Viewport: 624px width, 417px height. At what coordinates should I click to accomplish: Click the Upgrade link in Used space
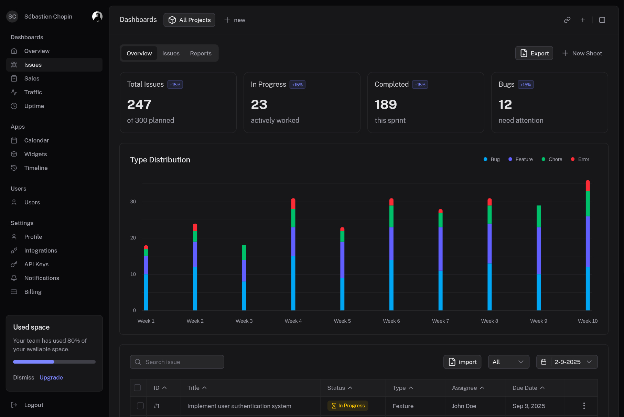[51, 377]
